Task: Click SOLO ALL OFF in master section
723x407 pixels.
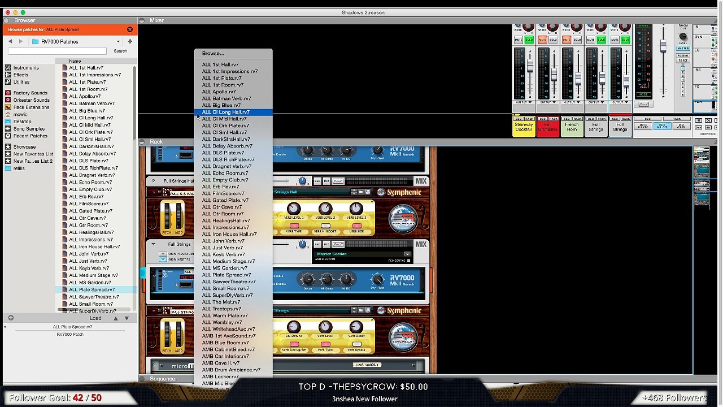Action: coord(663,126)
